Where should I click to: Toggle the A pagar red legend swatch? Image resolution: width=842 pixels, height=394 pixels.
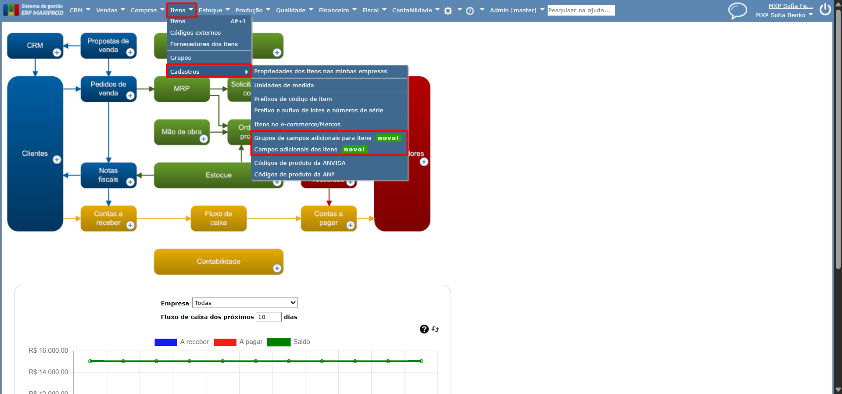[225, 342]
